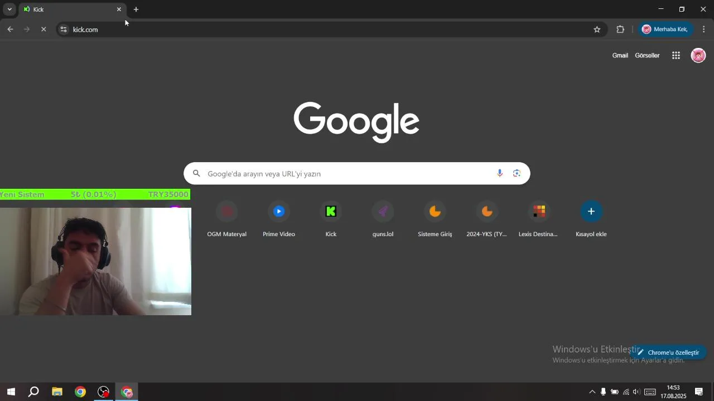Click the search magnifier icon in the search box
Viewport: 714px width, 401px height.
pyautogui.click(x=196, y=173)
